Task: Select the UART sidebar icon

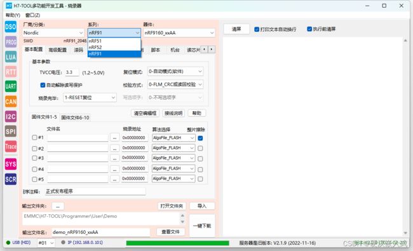Action: 11,86
